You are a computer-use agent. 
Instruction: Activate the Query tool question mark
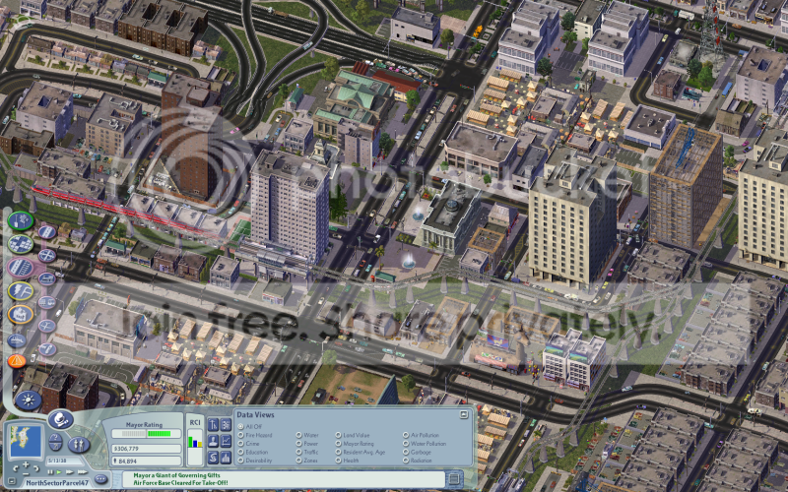pyautogui.click(x=55, y=438)
